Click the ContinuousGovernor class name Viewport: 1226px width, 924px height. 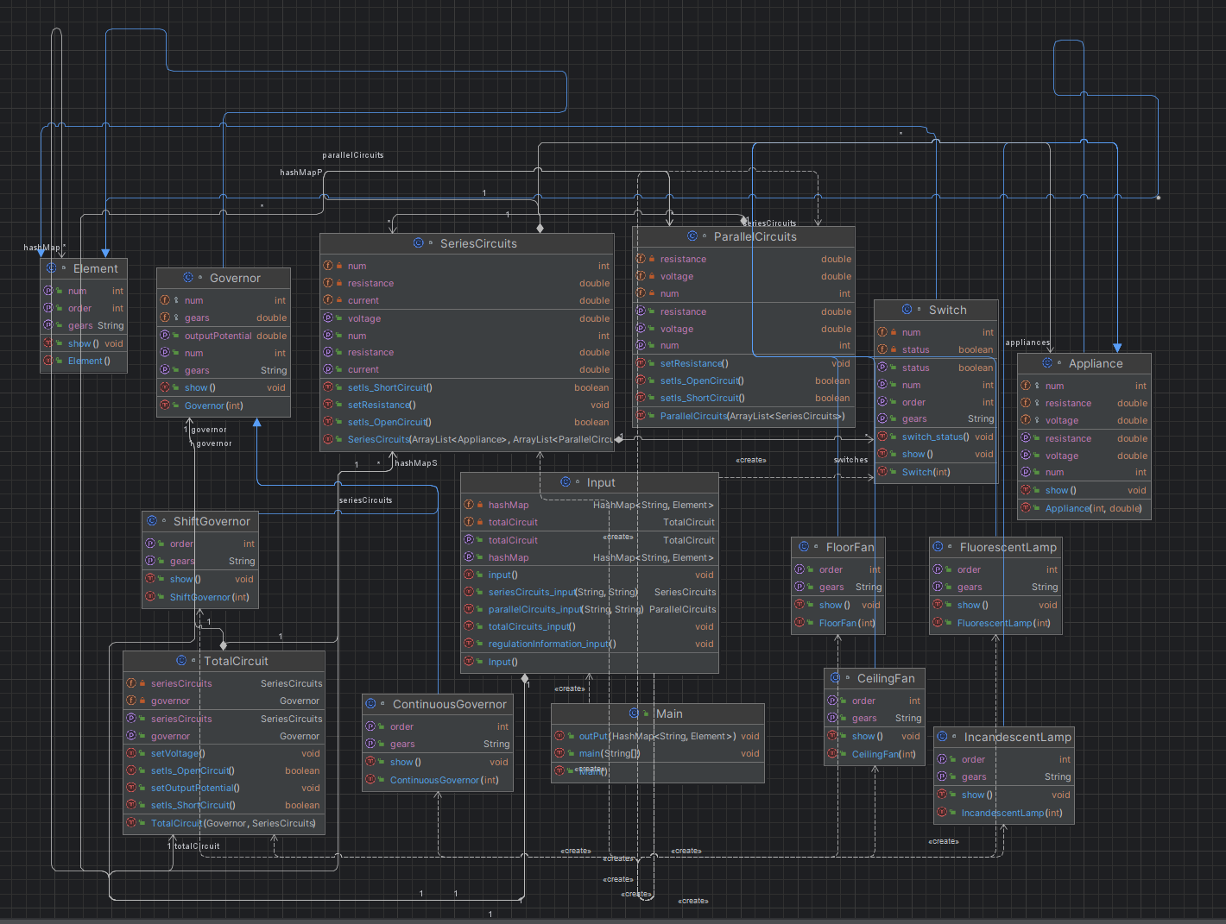(450, 704)
